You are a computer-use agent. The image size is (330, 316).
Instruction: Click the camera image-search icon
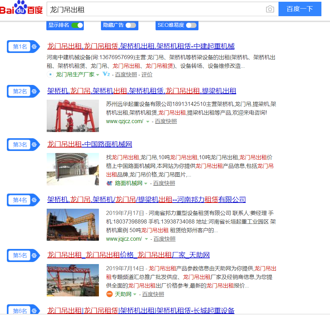[x=270, y=9]
